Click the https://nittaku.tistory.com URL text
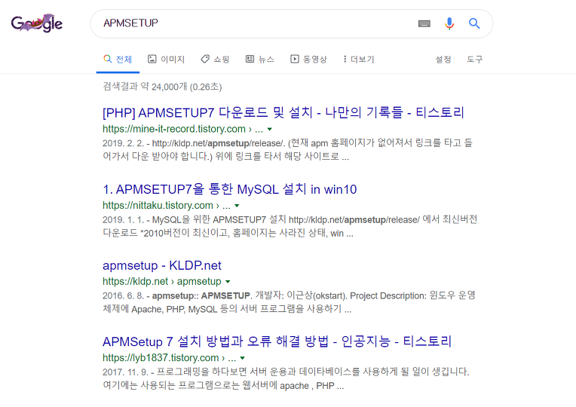The image size is (576, 407). (x=167, y=205)
